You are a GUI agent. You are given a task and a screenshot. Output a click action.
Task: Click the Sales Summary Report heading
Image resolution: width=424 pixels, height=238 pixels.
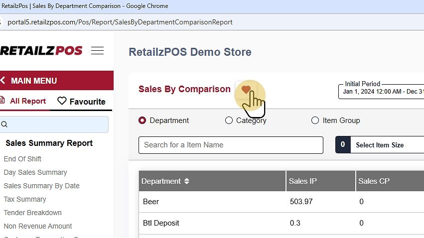[x=49, y=143]
